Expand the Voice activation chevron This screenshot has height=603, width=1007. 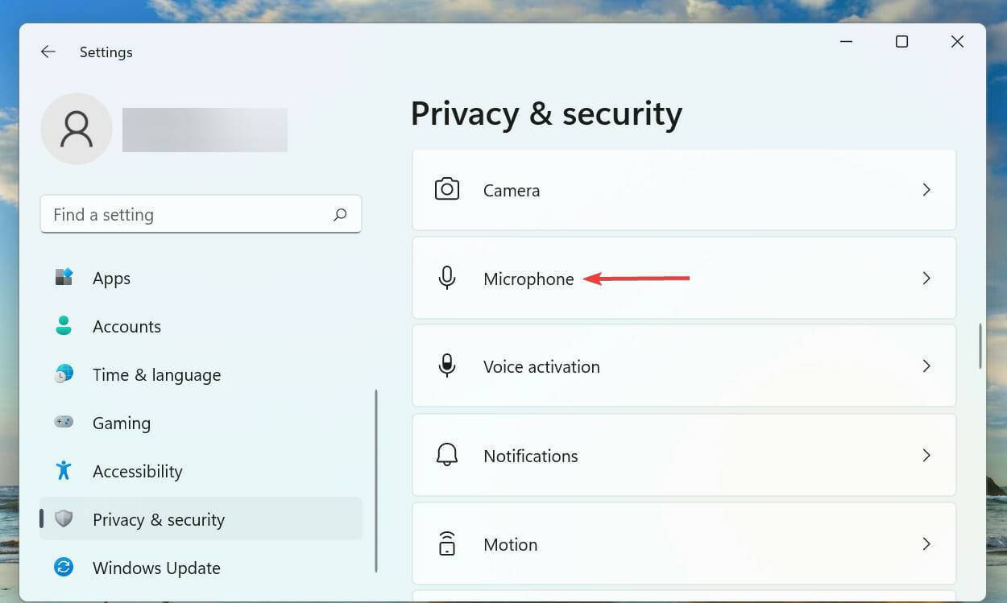click(926, 366)
